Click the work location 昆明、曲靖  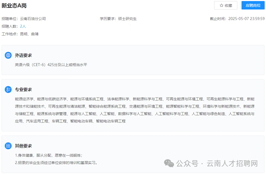point(29,34)
